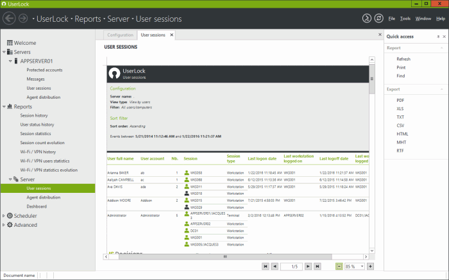Collapse the Servers tree node
The image size is (449, 280).
[x=4, y=52]
